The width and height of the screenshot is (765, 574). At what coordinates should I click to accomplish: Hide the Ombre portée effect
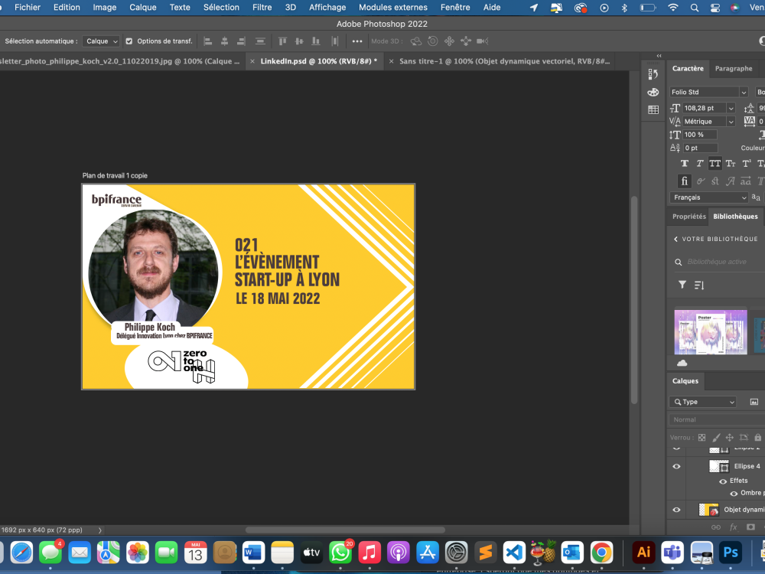[734, 494]
